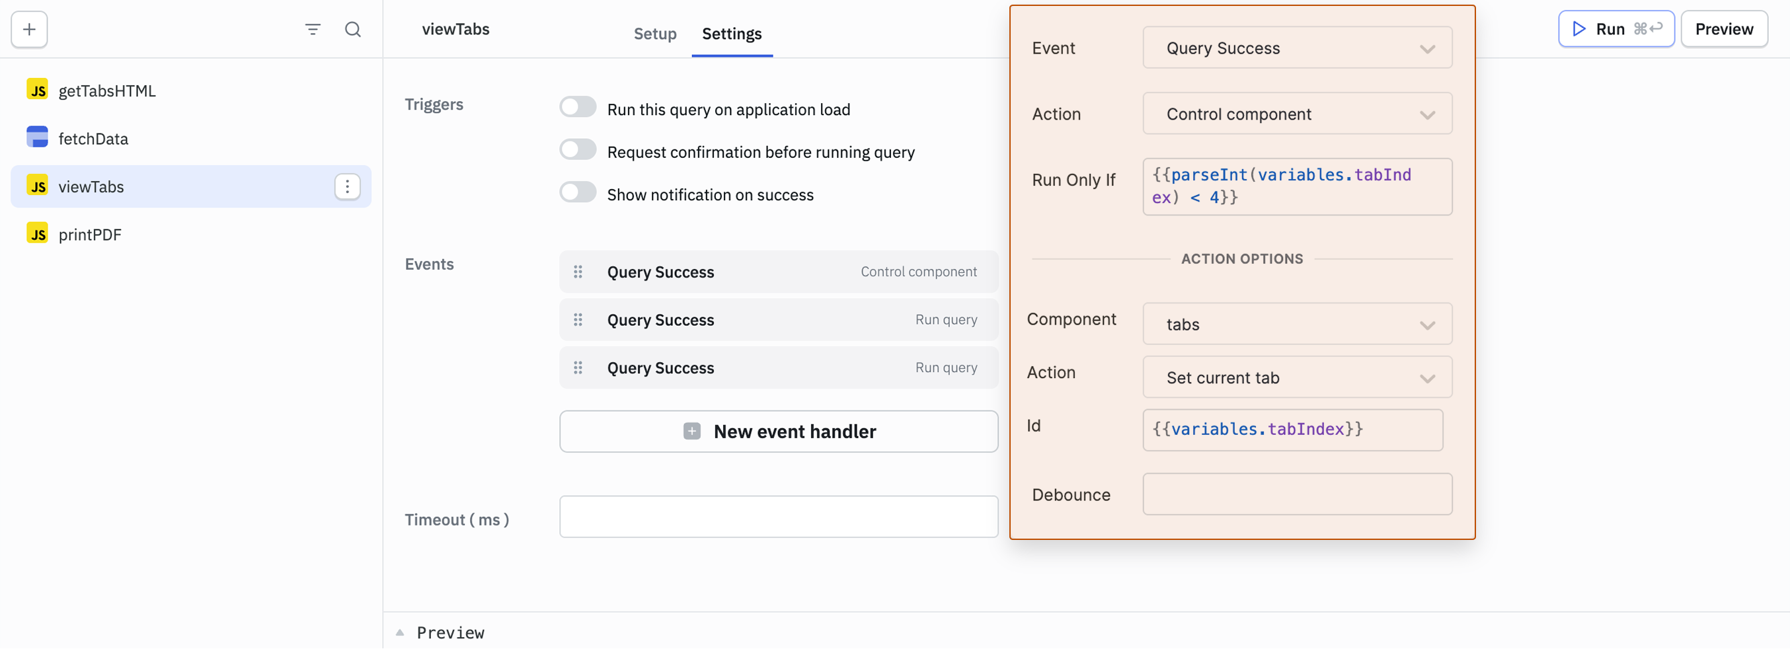The image size is (1790, 649).
Task: Open the Component dropdown set to tabs
Action: 1297,324
